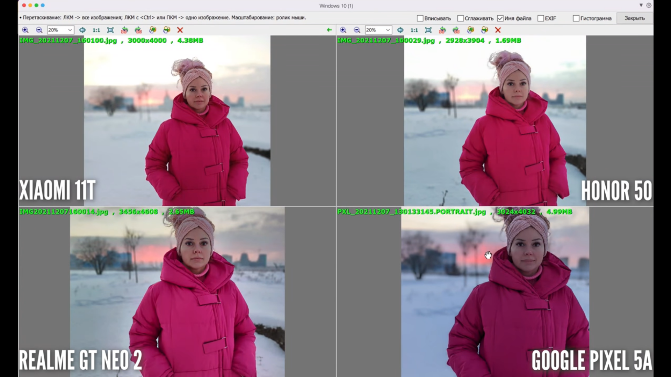Toggle the EXIF checkbox

pyautogui.click(x=541, y=18)
